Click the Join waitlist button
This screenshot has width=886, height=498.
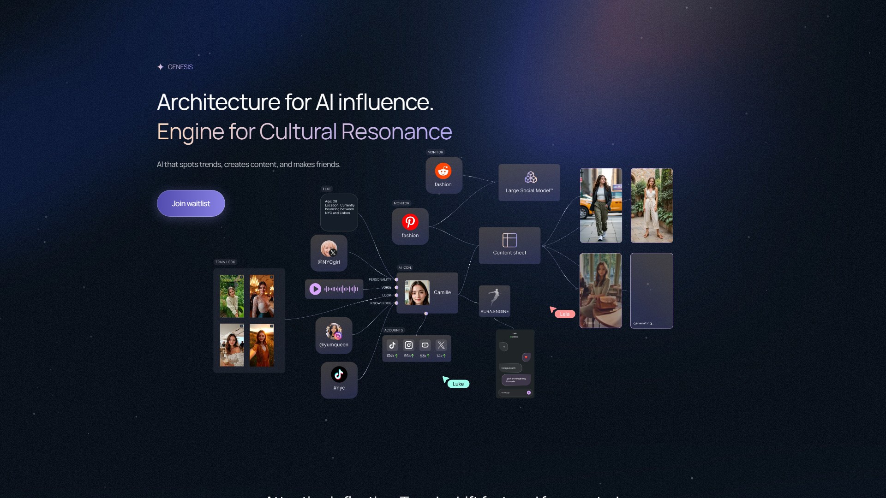pyautogui.click(x=191, y=203)
